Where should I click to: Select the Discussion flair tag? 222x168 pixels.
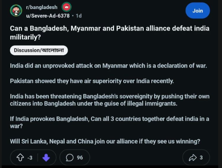(39, 50)
